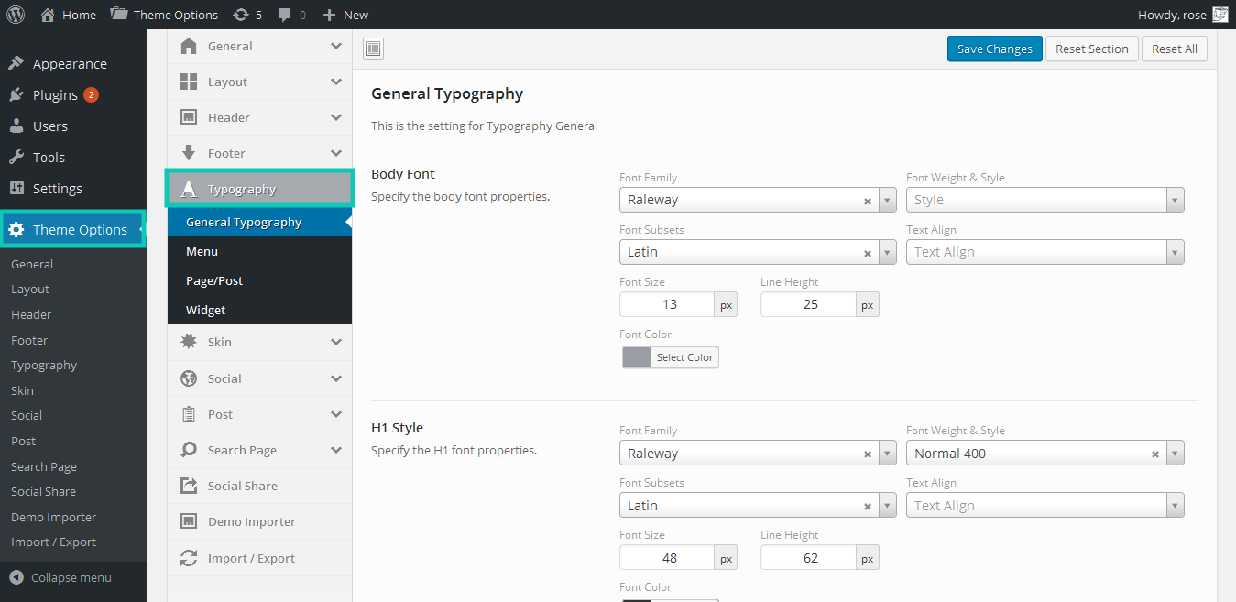This screenshot has width=1236, height=602.
Task: Open H1 Style Text Align dropdown
Action: (x=1045, y=506)
